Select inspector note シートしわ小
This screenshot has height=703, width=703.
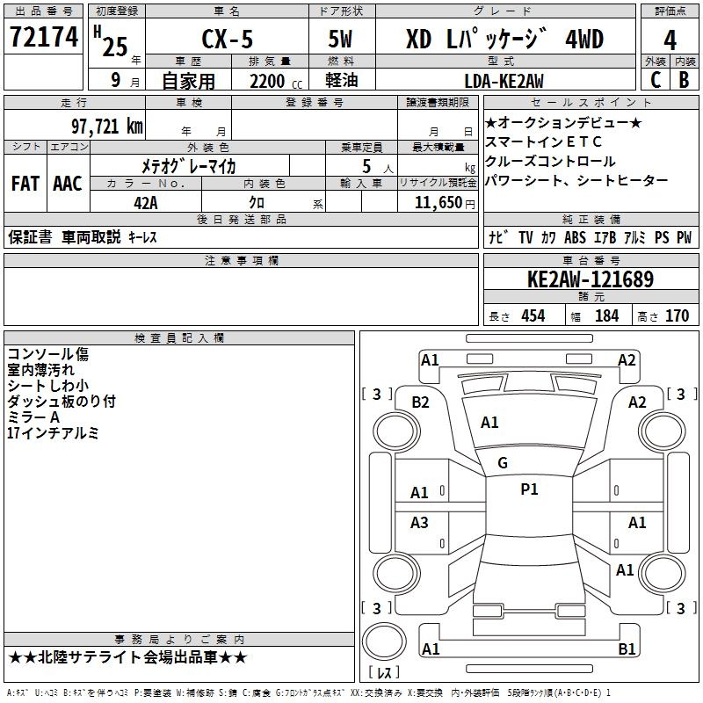click(48, 385)
